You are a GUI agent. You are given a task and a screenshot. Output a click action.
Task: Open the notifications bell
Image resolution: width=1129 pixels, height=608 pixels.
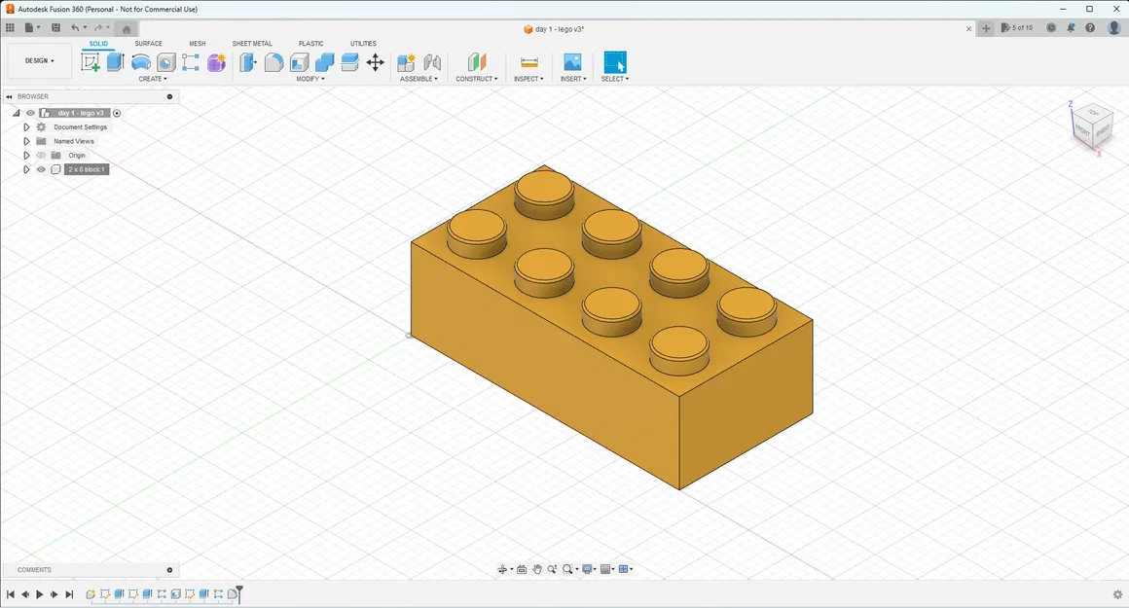[x=1071, y=28]
